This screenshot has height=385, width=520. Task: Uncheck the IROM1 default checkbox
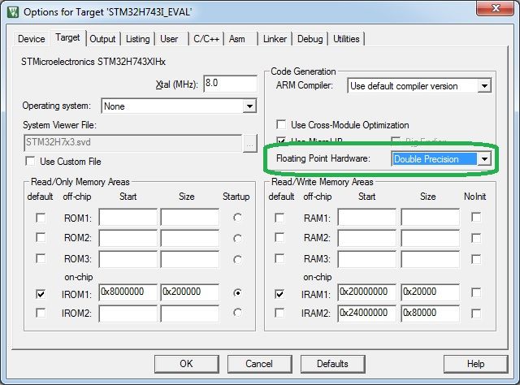click(41, 294)
